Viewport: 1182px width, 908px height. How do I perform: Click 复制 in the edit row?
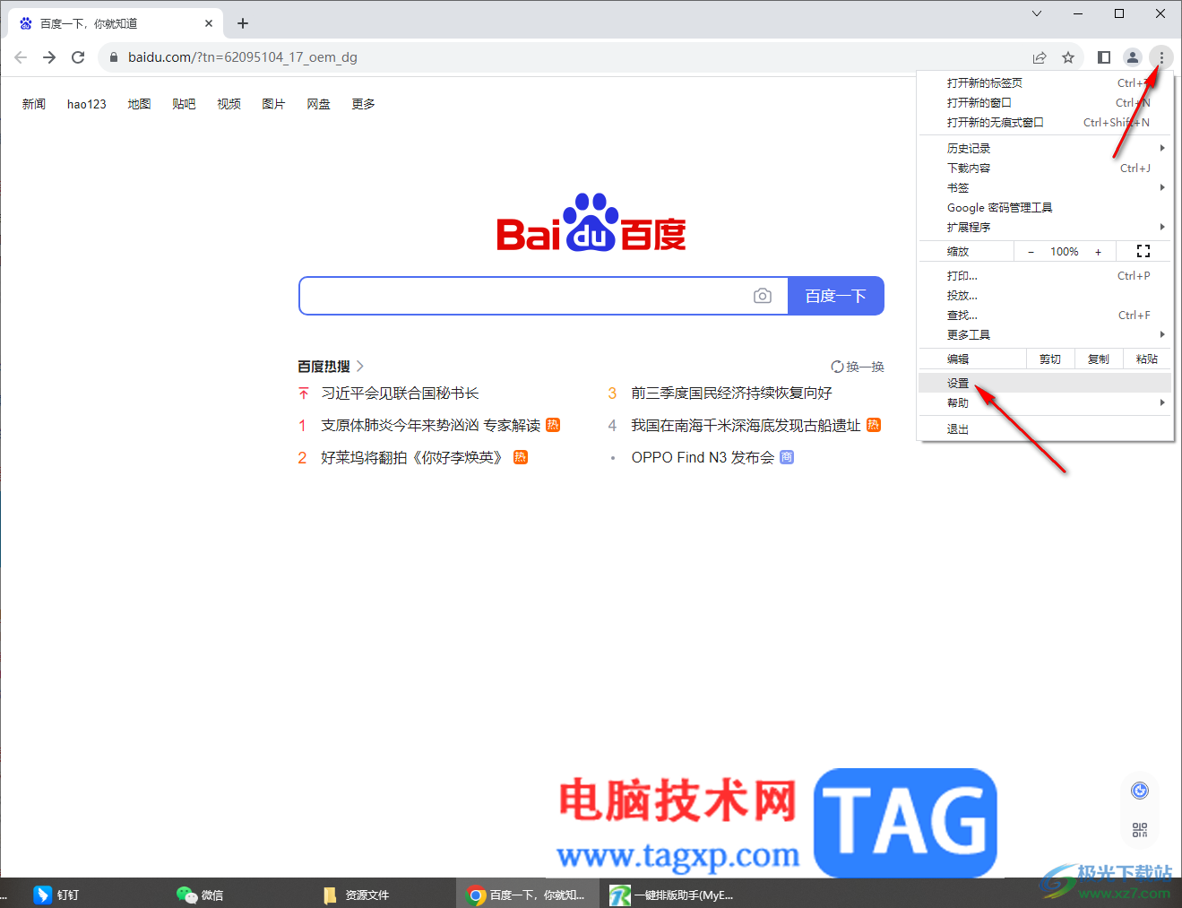(x=1099, y=359)
